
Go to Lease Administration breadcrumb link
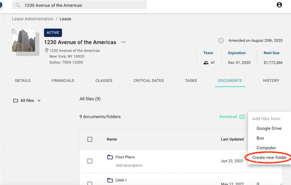click(x=32, y=19)
